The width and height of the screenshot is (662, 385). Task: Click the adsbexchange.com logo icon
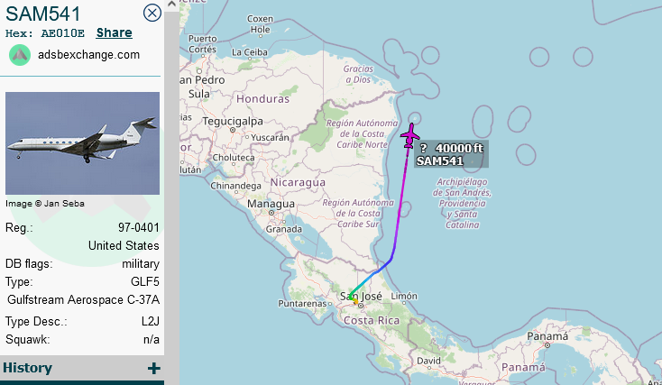point(20,55)
